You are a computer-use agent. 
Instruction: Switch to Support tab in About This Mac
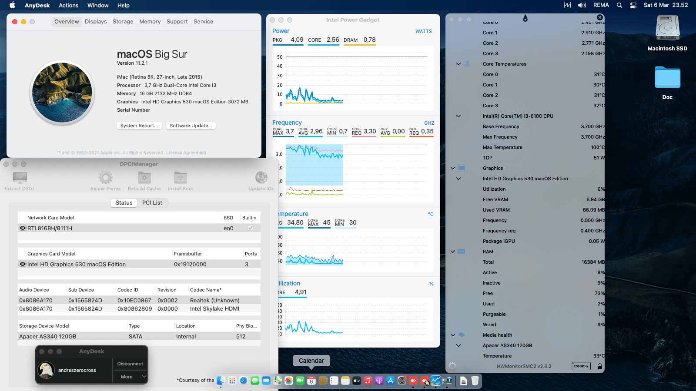[x=177, y=21]
